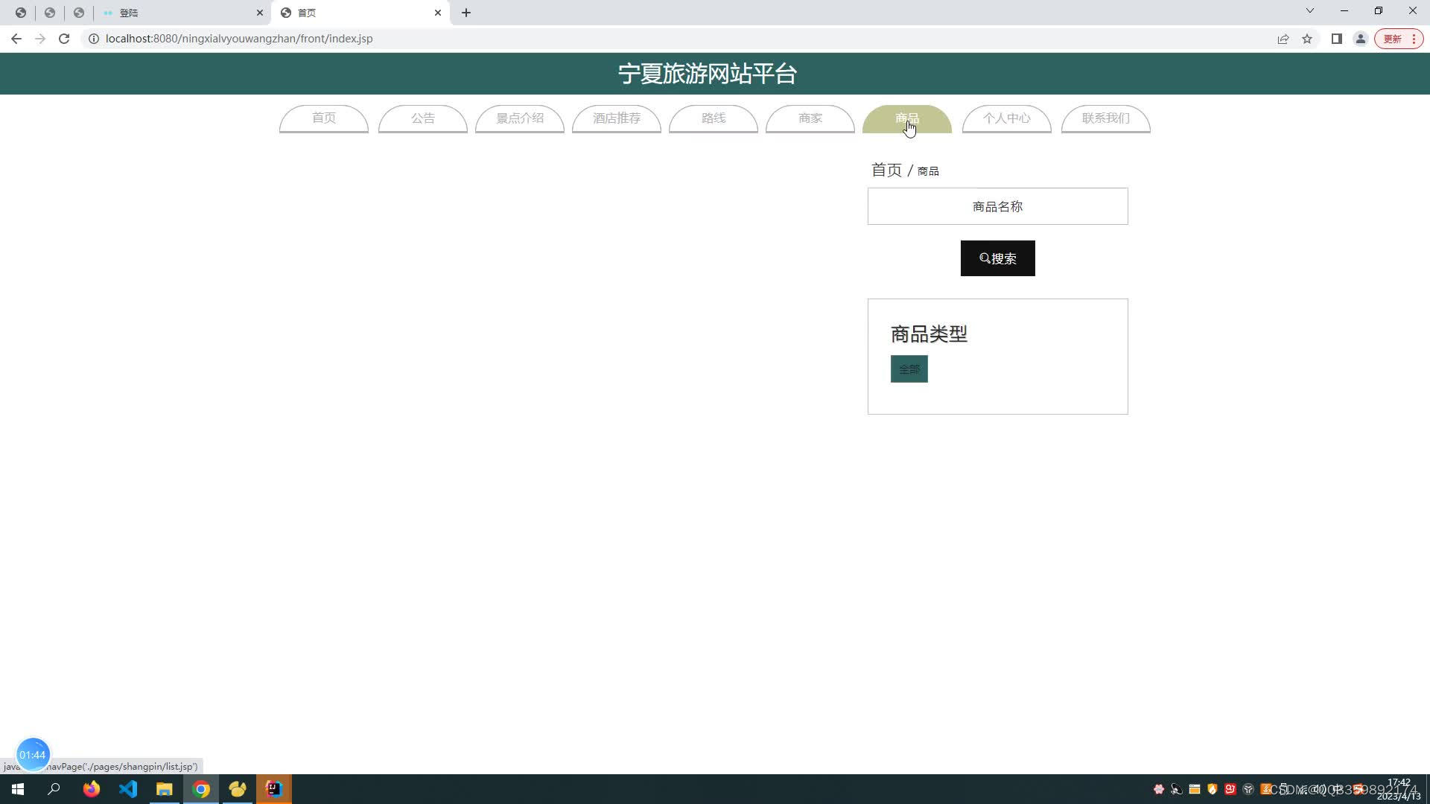Select the 商品 navigation tab
The width and height of the screenshot is (1430, 804).
pos(906,118)
